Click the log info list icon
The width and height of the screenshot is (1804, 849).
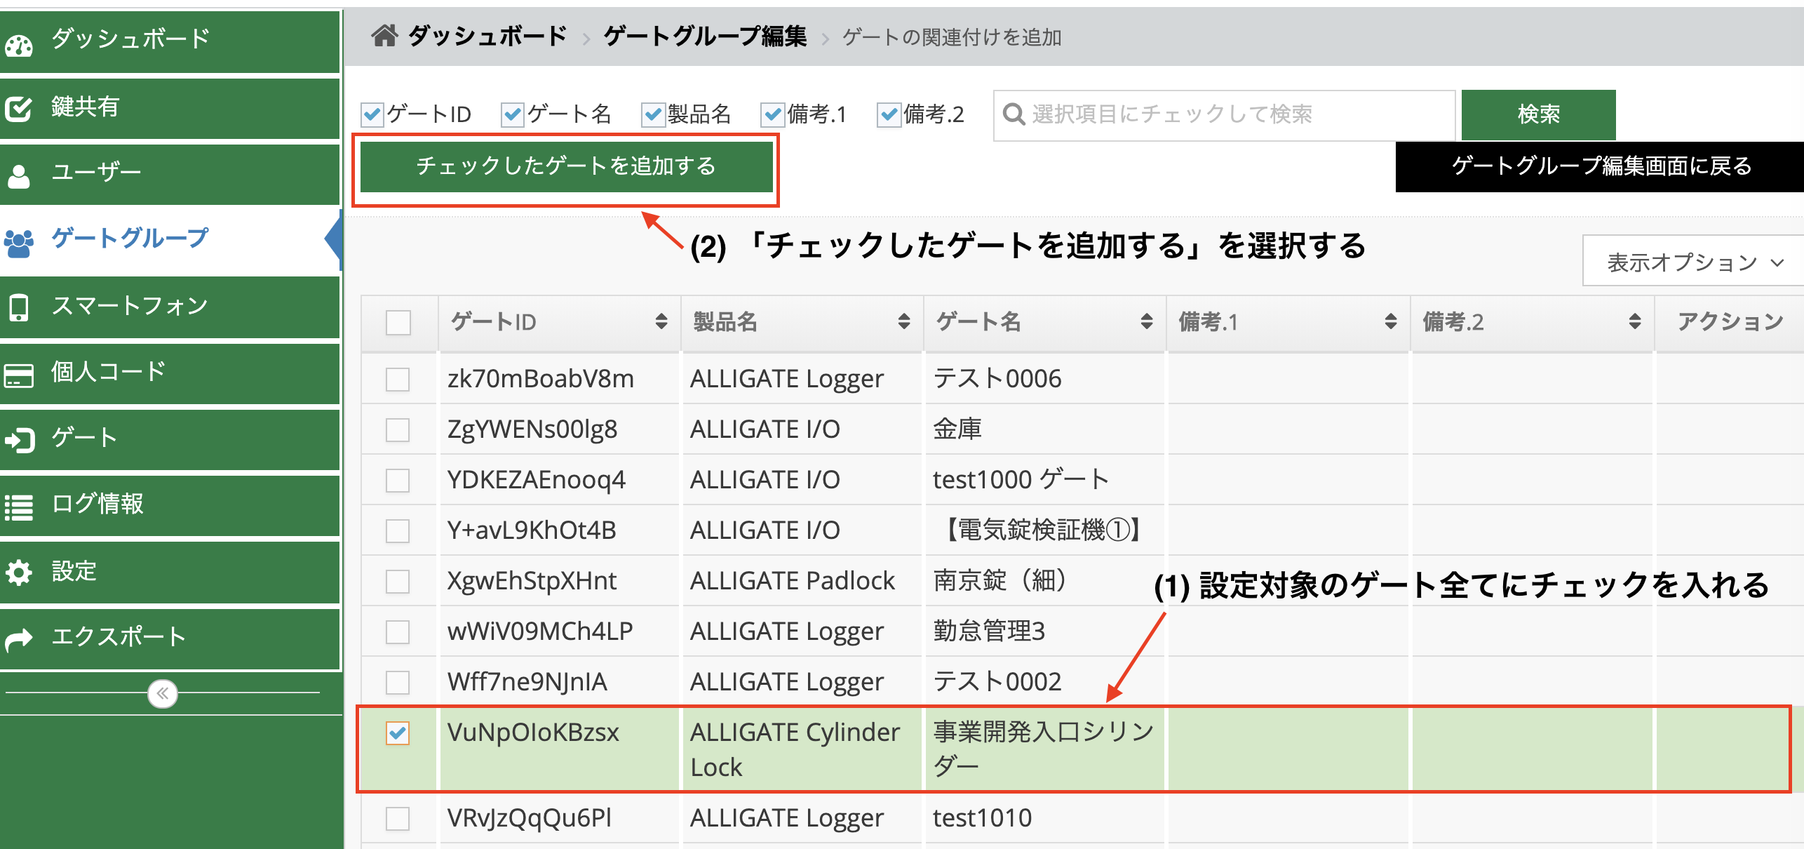[19, 507]
